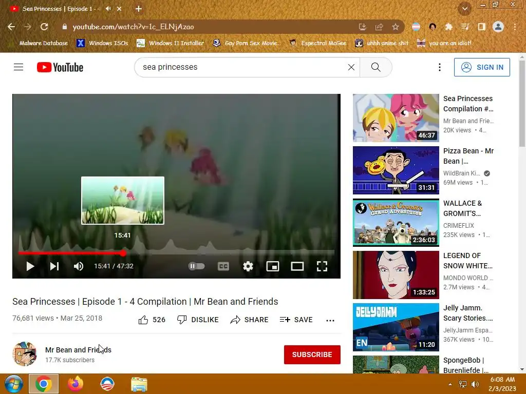This screenshot has height=394, width=526.
Task: Open File Explorer from the taskbar
Action: [139, 384]
